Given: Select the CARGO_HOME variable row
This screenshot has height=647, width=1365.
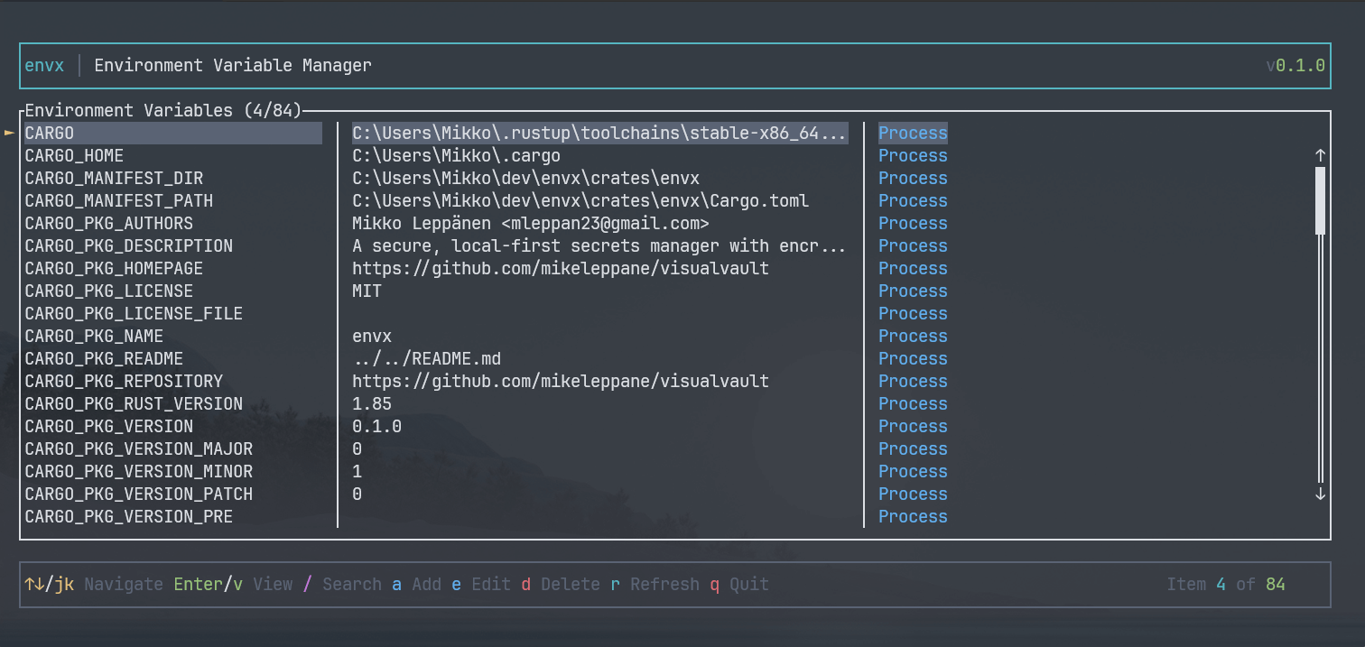Looking at the screenshot, I should click(74, 156).
